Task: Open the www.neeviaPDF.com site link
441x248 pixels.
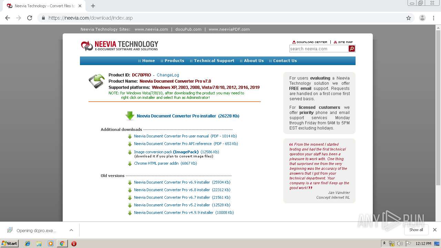Action: pos(229,29)
